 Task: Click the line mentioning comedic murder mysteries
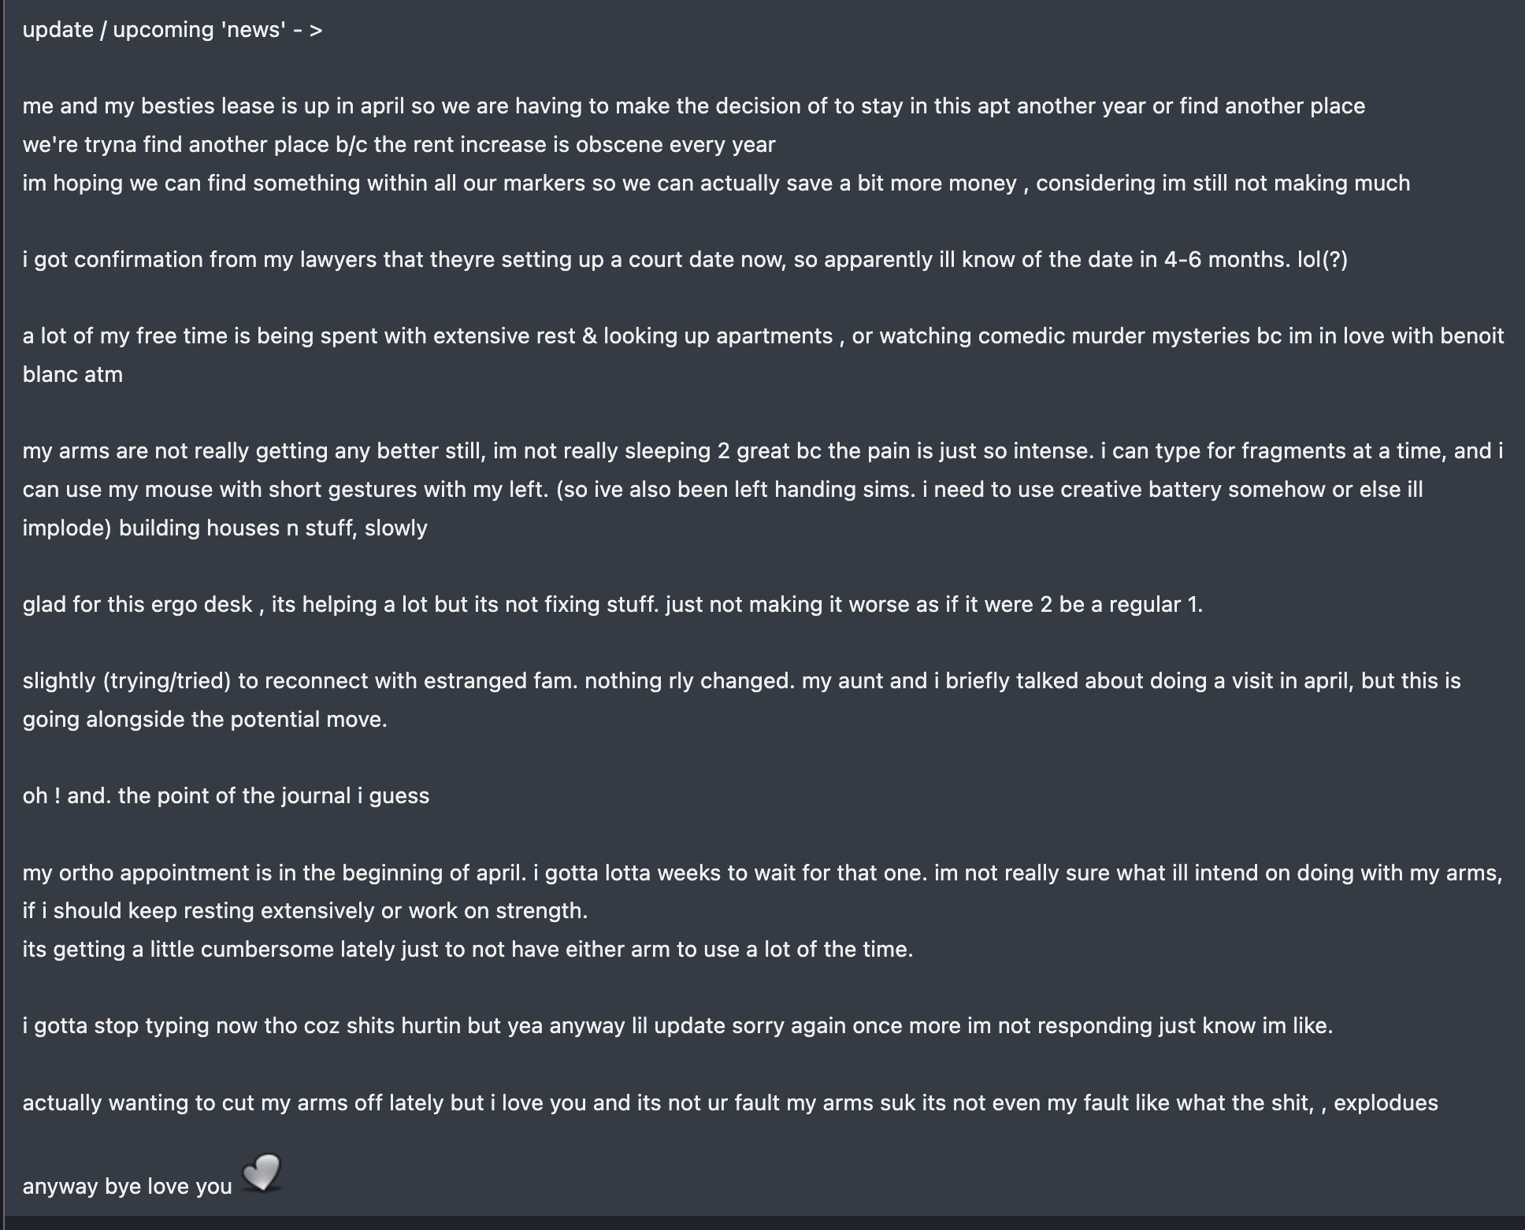tap(762, 336)
